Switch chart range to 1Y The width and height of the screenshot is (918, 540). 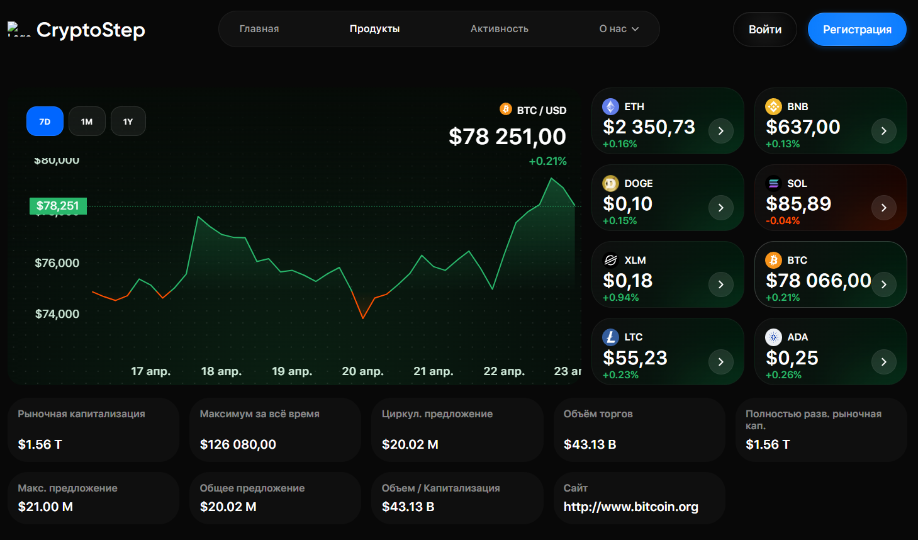tap(128, 121)
